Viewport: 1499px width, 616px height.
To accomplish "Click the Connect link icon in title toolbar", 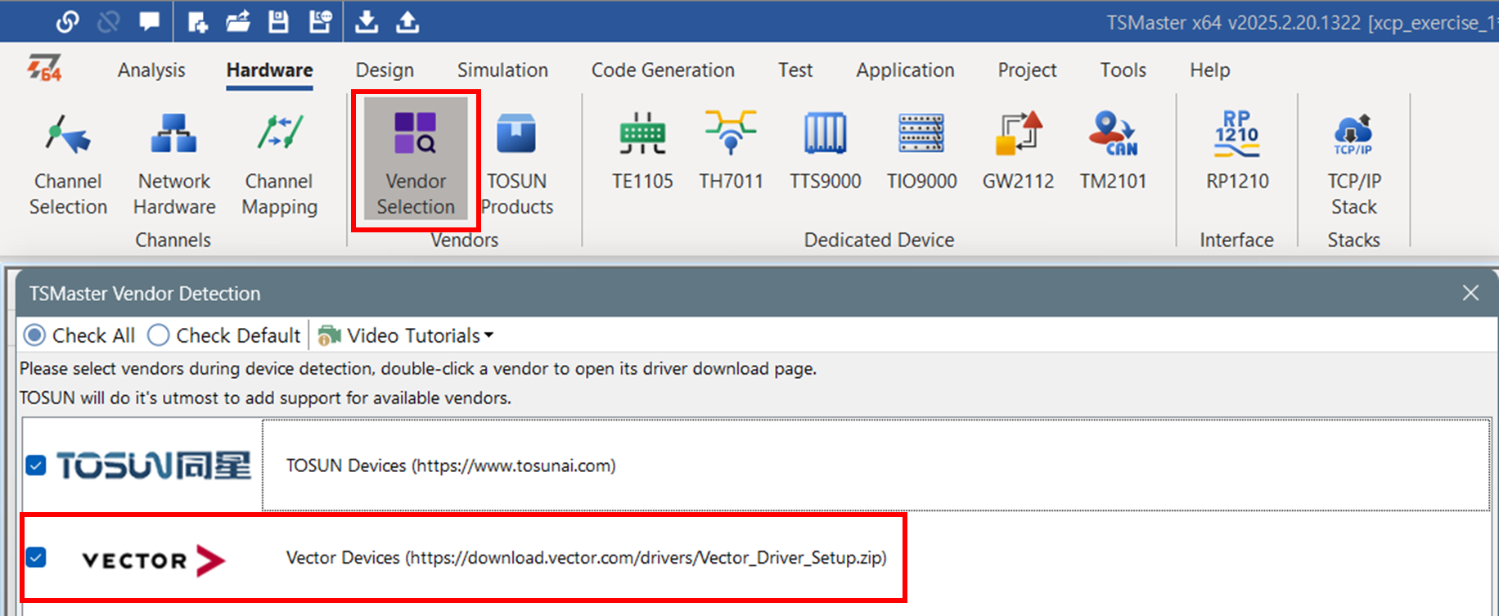I will tap(67, 21).
